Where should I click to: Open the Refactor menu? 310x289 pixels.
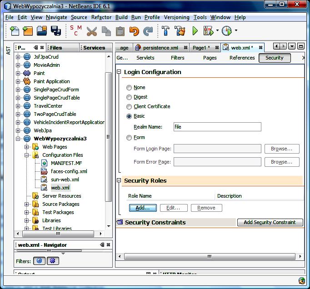point(101,17)
